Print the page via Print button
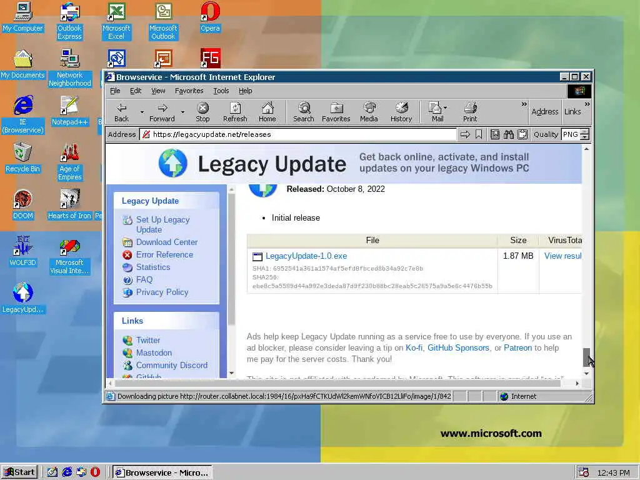Screen dimensions: 640x480 470,112
